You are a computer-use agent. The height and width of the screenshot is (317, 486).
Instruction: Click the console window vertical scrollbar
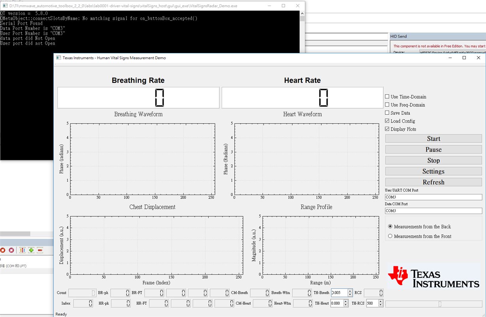pos(302,32)
